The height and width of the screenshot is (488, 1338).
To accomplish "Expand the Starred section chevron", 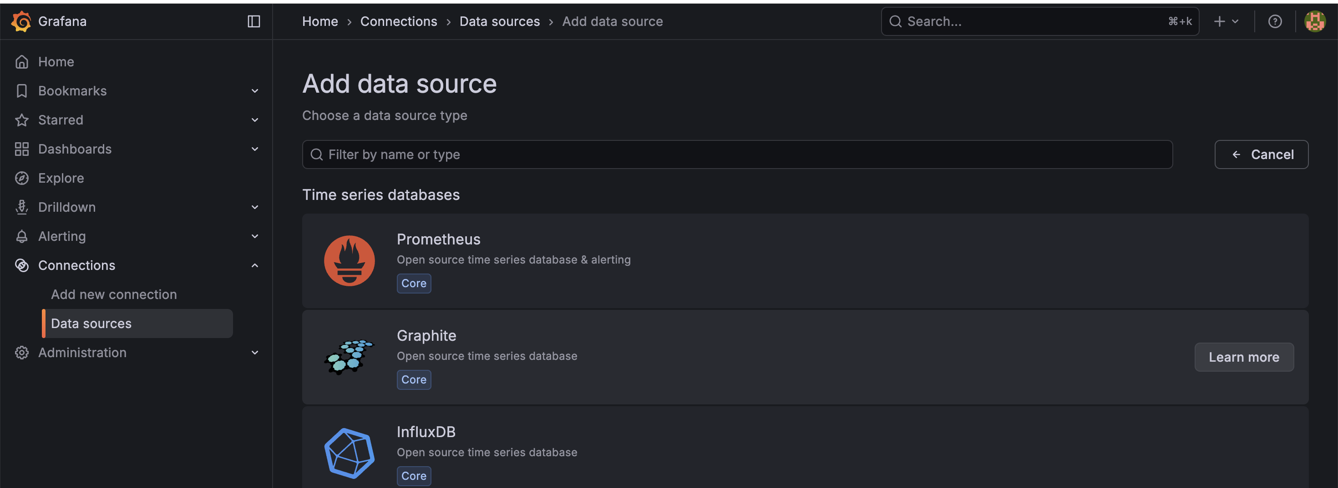I will (254, 120).
